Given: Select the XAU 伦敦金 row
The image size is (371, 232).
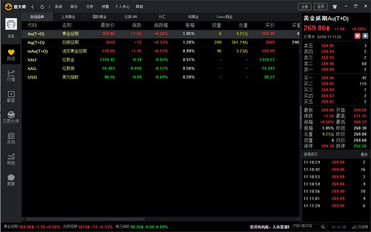Looking at the screenshot, I should [x=161, y=60].
